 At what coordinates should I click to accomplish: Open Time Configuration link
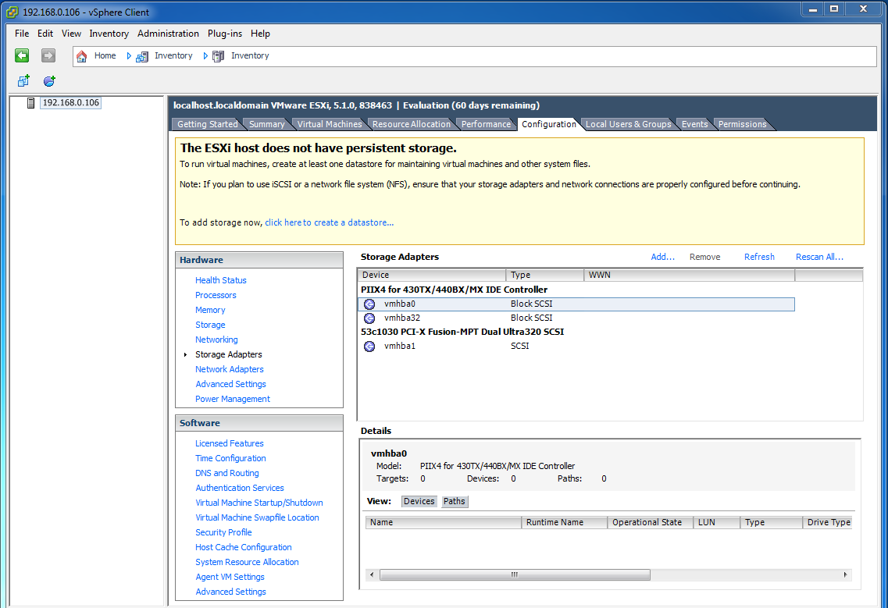(x=230, y=458)
